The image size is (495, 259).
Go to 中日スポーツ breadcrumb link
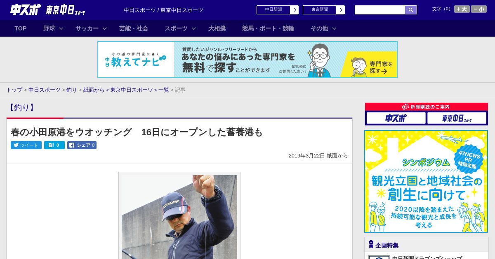pyautogui.click(x=45, y=90)
